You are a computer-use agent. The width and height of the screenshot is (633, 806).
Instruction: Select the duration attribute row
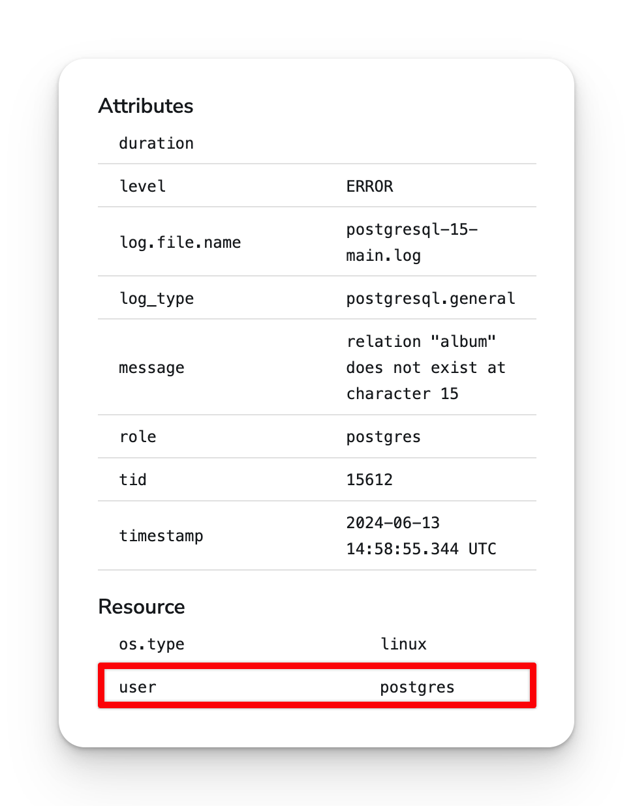(156, 143)
